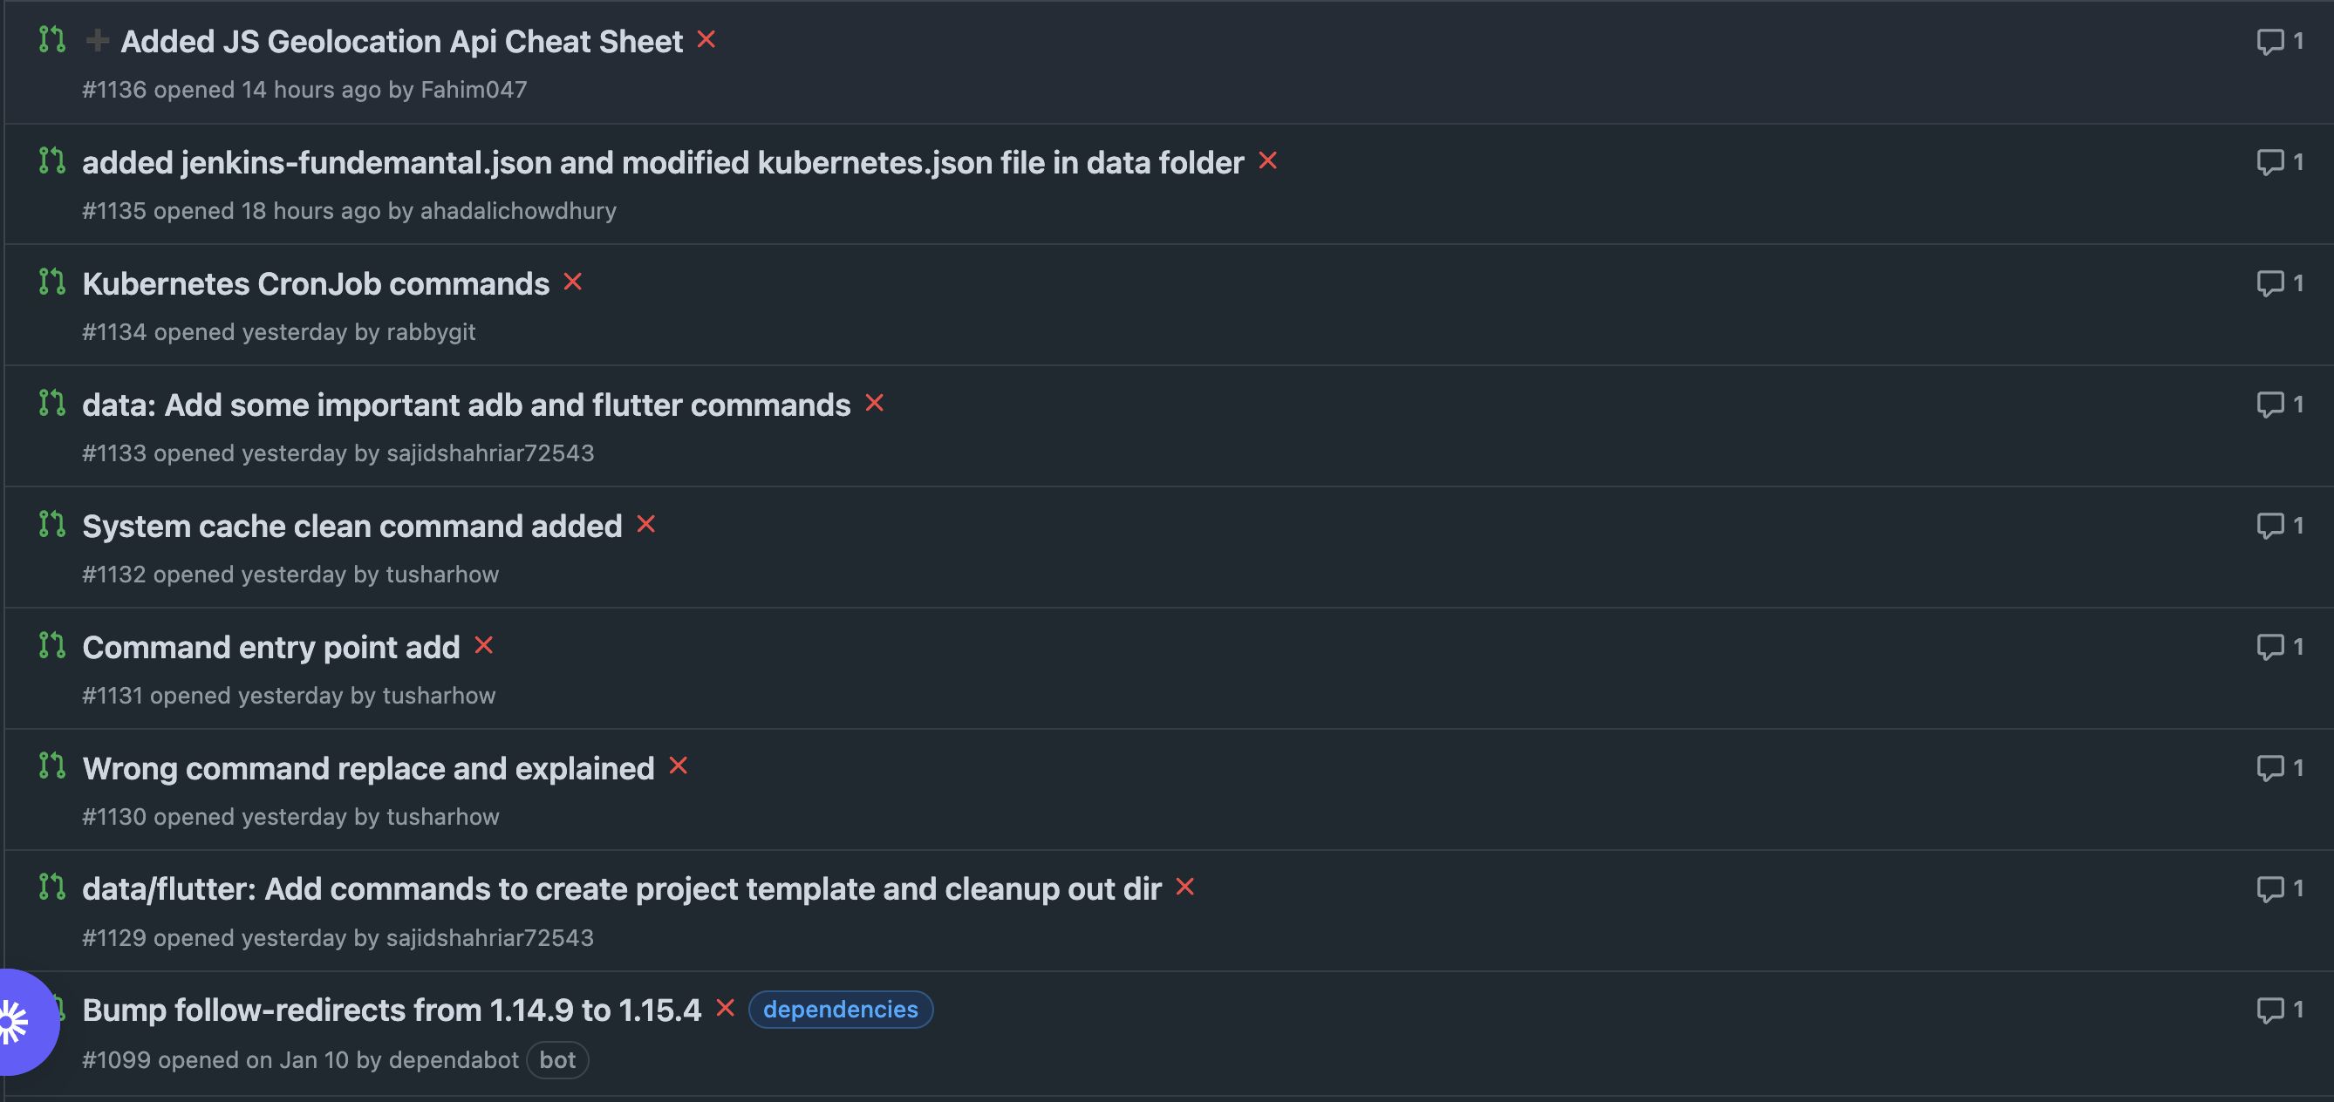Open 'data/flutter: Add commands to create project template' PR
The image size is (2334, 1102).
coord(622,889)
